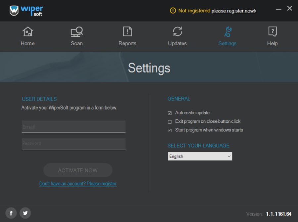Open the Help question mark icon
This screenshot has width=298, height=222.
[272, 32]
